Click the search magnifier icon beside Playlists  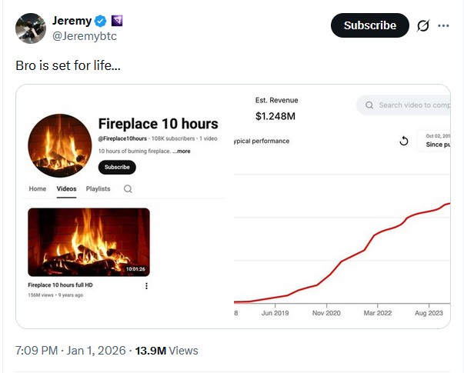click(128, 189)
